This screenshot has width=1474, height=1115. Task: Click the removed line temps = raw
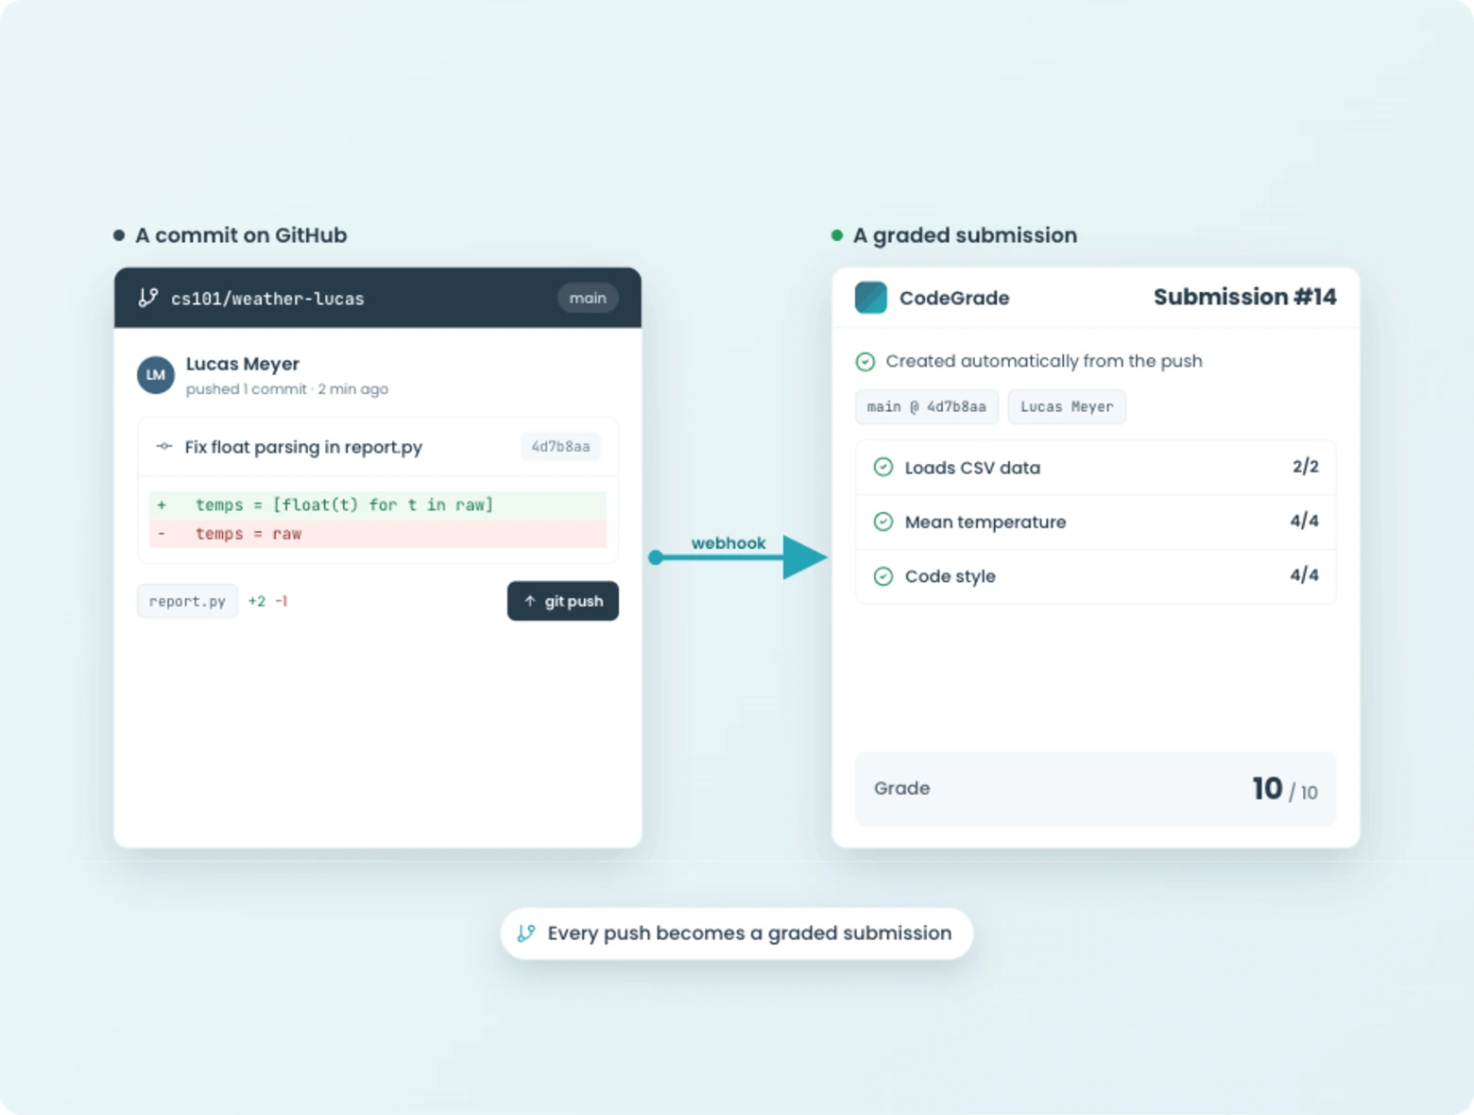[378, 534]
